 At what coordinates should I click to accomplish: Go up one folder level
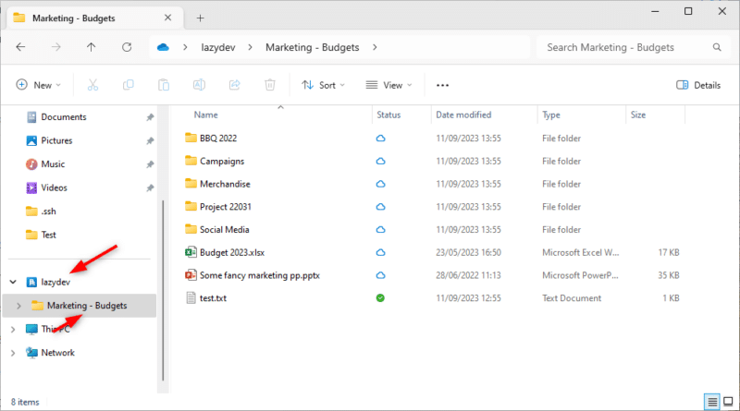click(91, 47)
